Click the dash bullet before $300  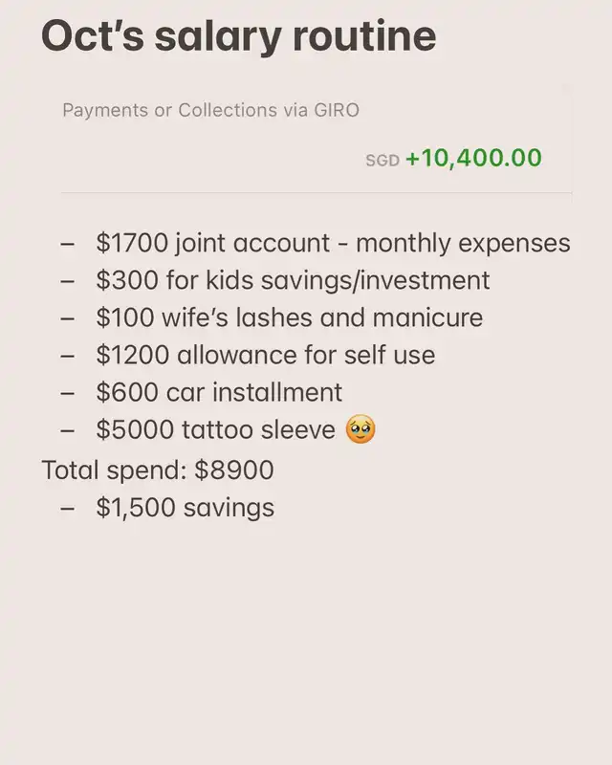pos(67,280)
